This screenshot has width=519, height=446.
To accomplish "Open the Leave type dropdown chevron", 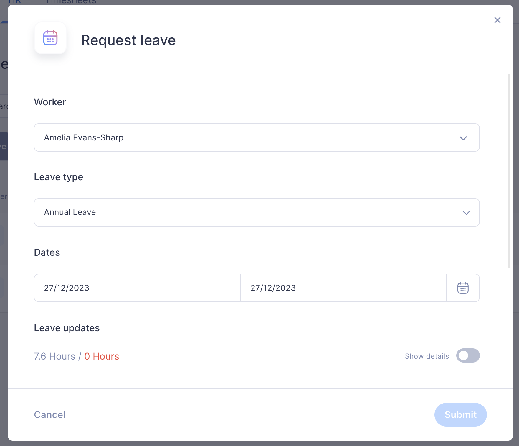I will (466, 213).
